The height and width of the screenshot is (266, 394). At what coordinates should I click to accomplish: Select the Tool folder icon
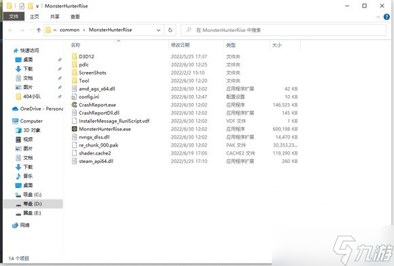click(74, 81)
